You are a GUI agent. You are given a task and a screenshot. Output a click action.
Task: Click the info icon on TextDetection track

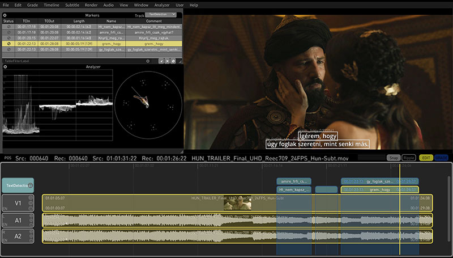(30, 185)
